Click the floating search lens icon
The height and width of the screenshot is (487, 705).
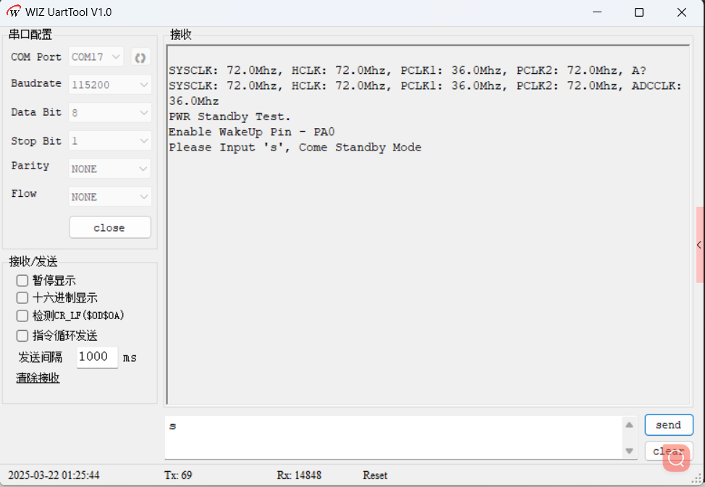point(676,457)
